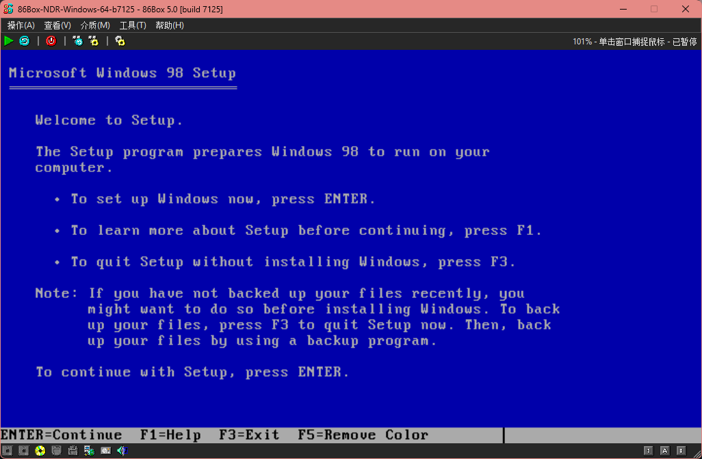Click the speaker sound status icon

pos(122,451)
